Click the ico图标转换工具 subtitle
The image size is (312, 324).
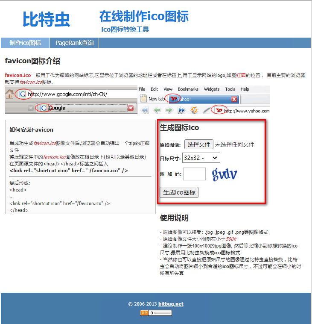coord(125,29)
